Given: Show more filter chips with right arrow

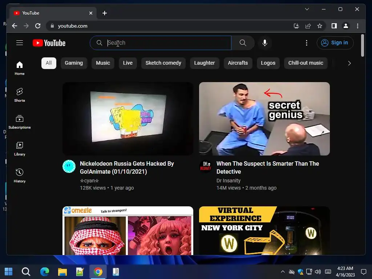Looking at the screenshot, I should (x=349, y=63).
